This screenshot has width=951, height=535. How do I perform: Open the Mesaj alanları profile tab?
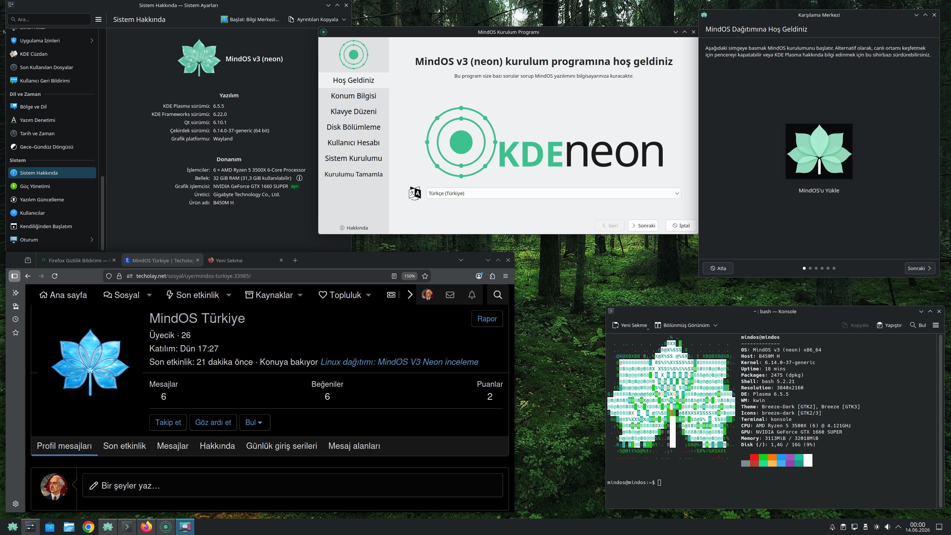(x=354, y=446)
